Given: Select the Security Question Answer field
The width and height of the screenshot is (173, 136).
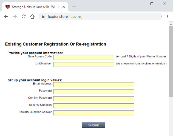Looking at the screenshot, I should [93, 113].
